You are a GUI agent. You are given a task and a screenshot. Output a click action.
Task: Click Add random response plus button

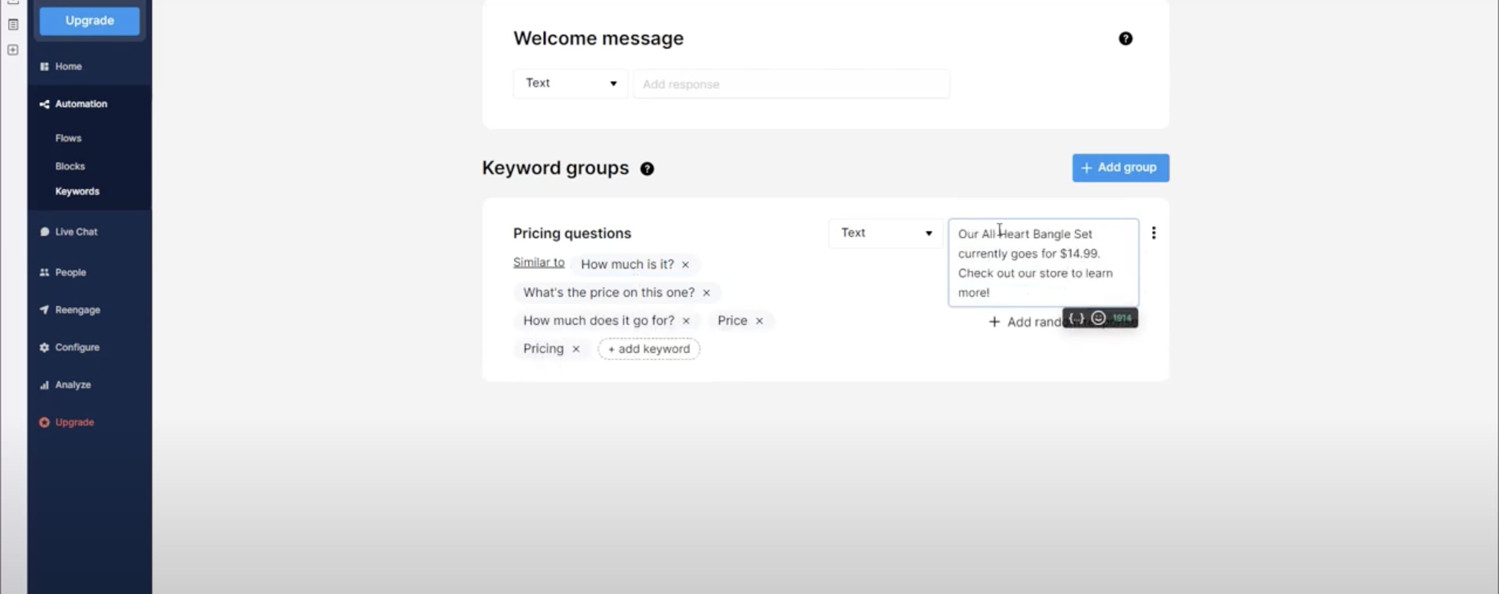(995, 322)
